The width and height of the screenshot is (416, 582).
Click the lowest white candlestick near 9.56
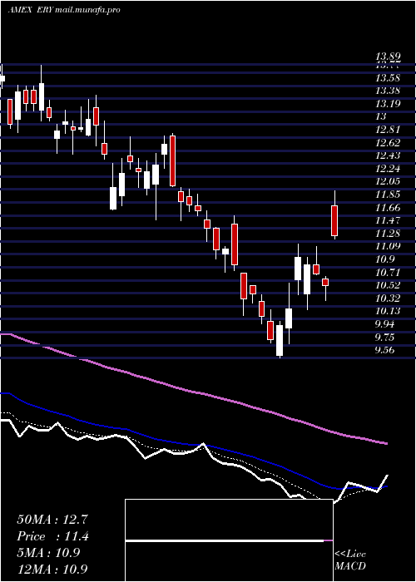pyautogui.click(x=280, y=340)
